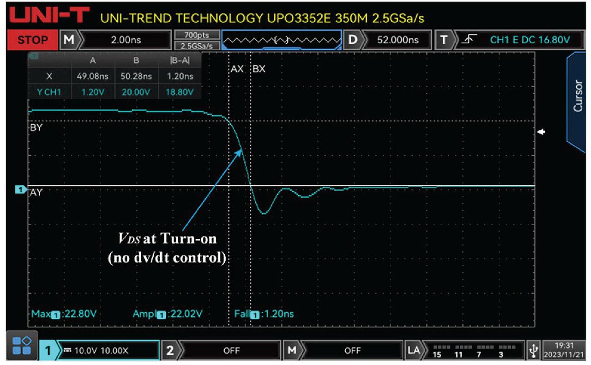Select channel 1 10.0V tab
This screenshot has height=365, width=591.
pyautogui.click(x=107, y=351)
